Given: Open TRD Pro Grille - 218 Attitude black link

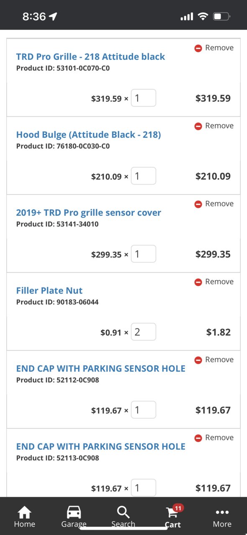Looking at the screenshot, I should click(91, 56).
